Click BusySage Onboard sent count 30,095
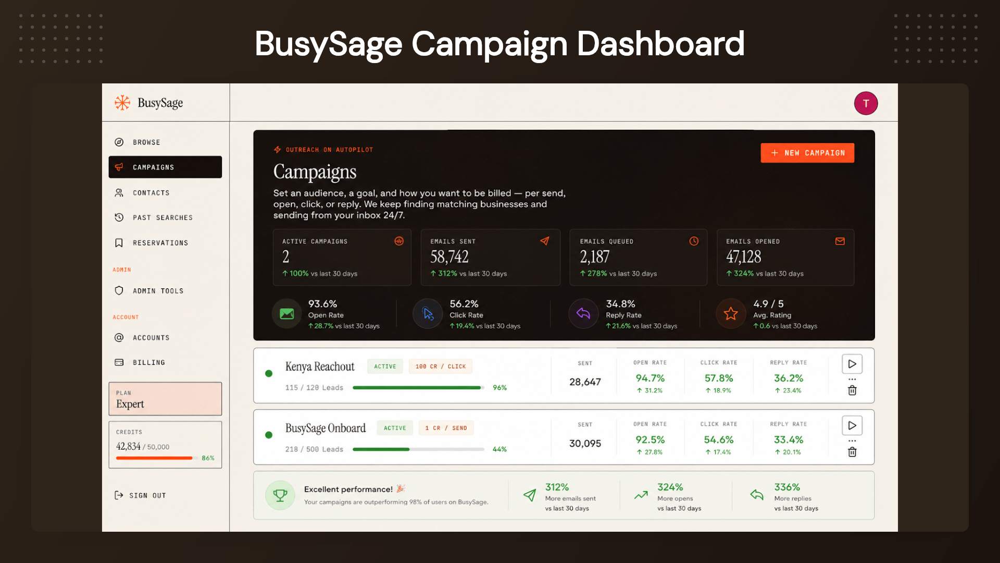 (x=585, y=443)
